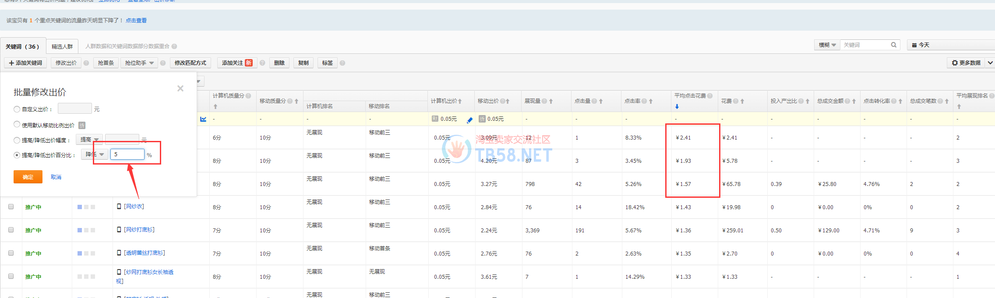Click the orange 确定 button

(x=28, y=177)
